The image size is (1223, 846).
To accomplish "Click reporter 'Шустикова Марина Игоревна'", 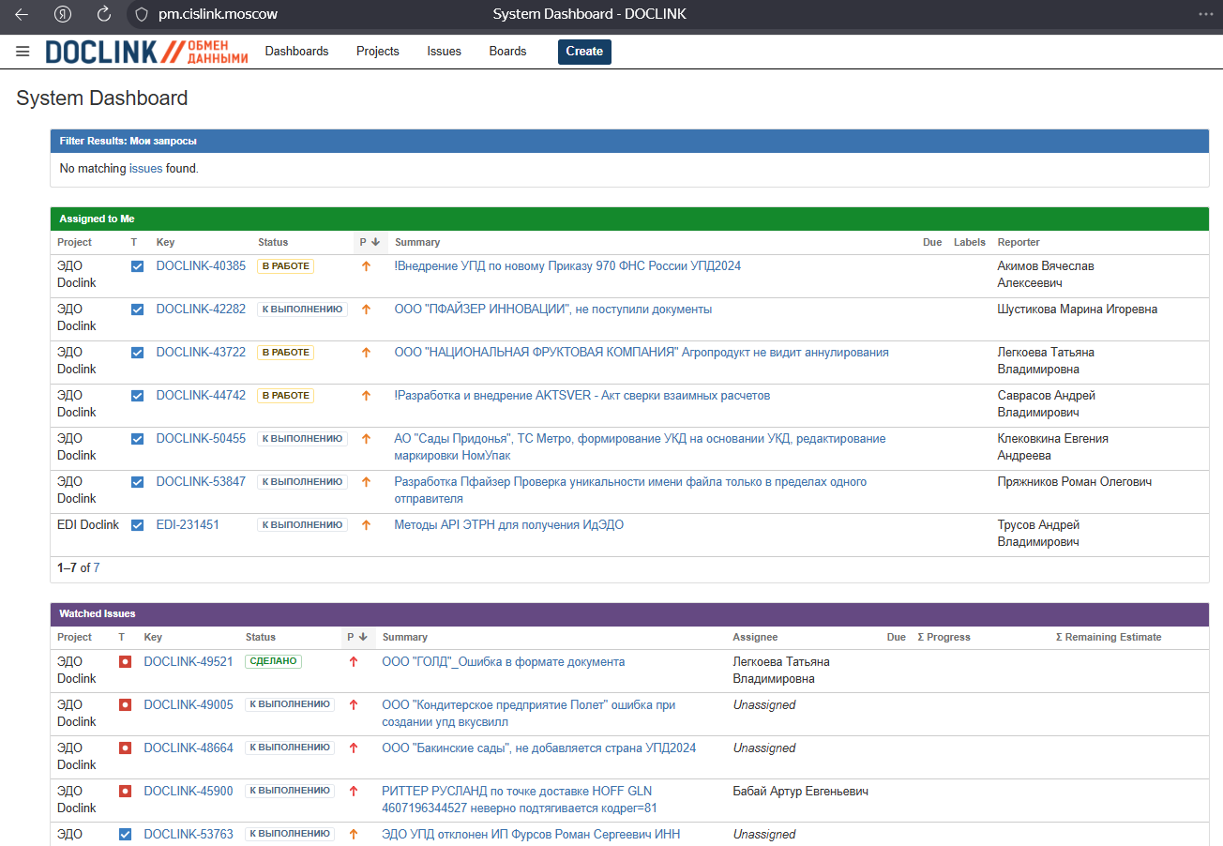I will click(x=1078, y=310).
